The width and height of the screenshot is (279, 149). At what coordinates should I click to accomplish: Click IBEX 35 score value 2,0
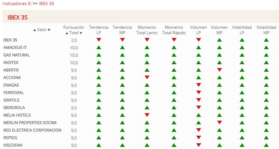point(74,40)
